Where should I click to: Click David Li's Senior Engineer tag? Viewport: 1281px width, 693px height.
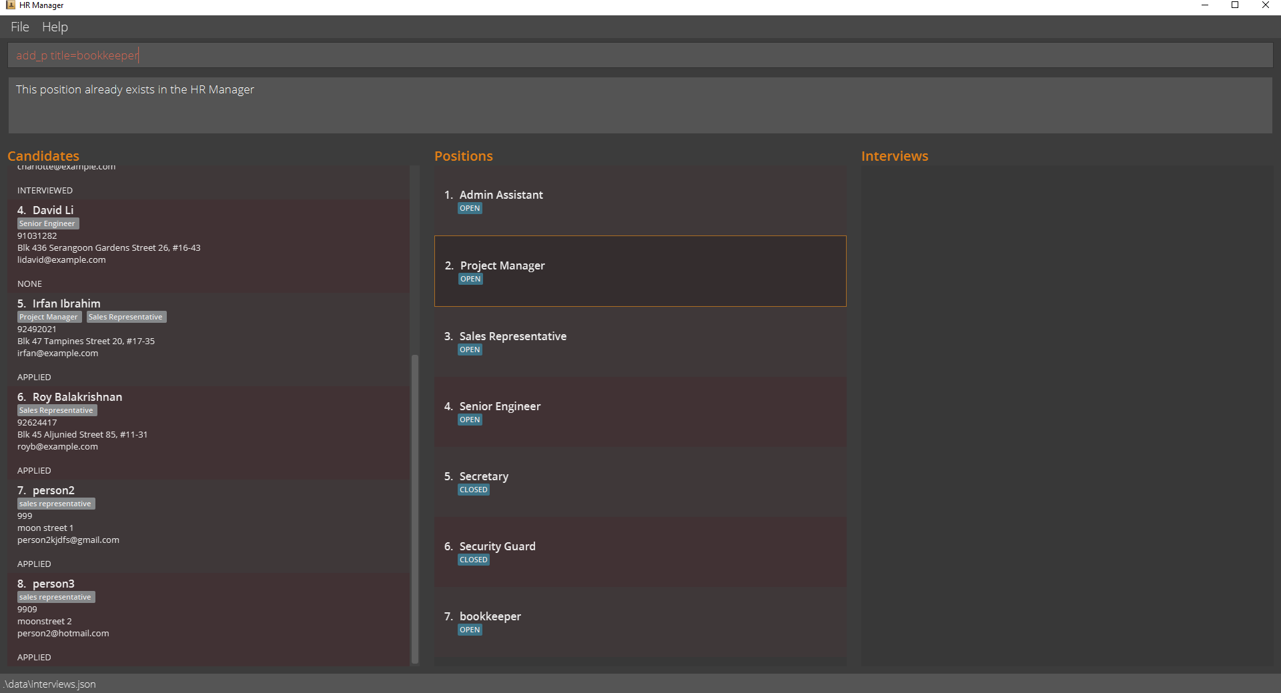[48, 223]
